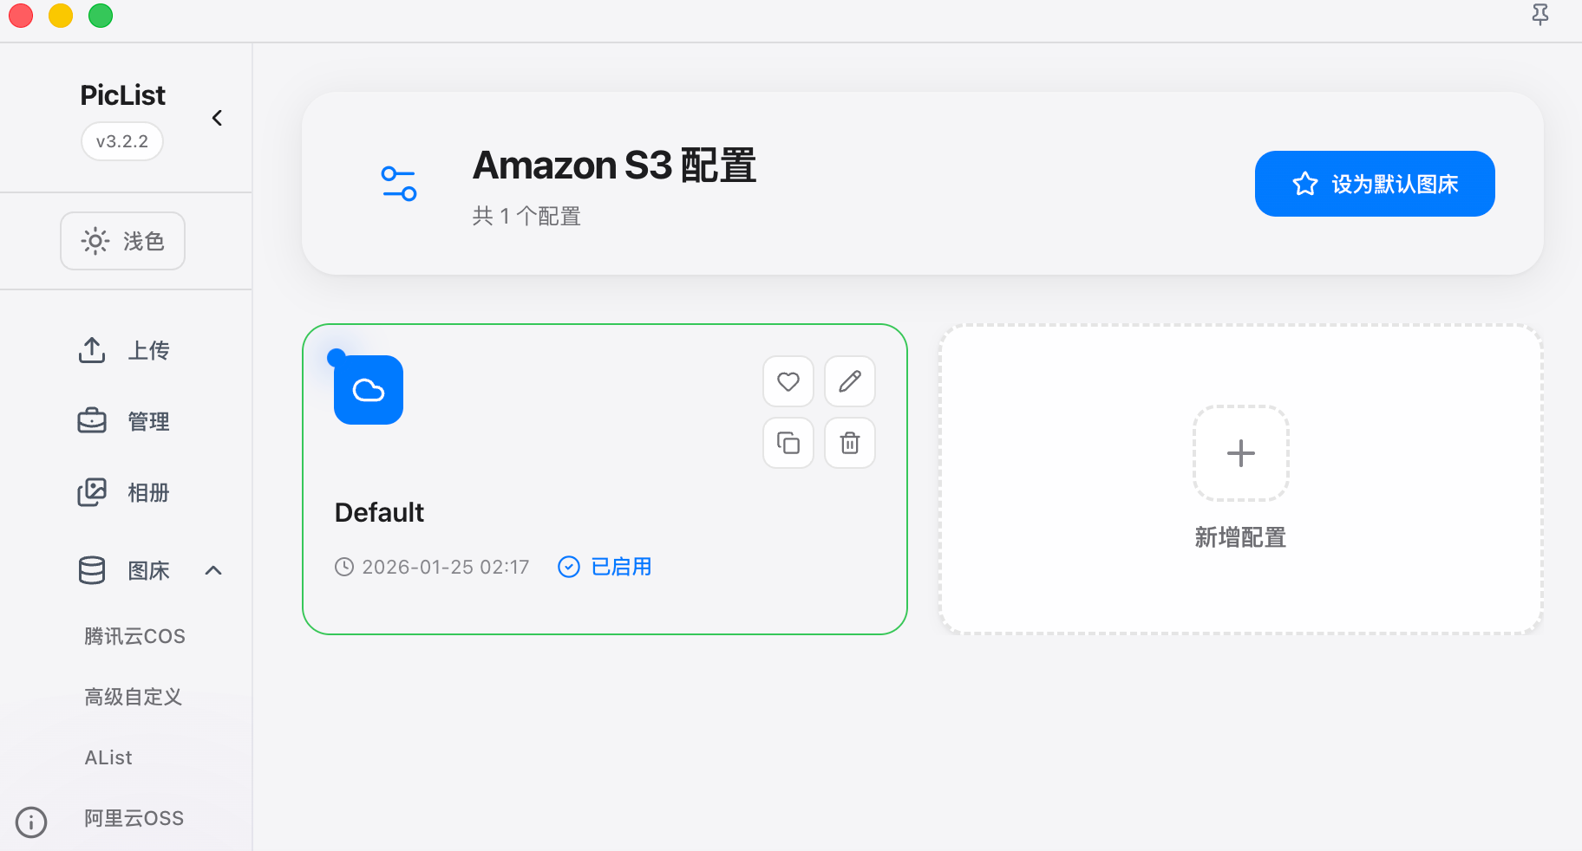This screenshot has width=1582, height=851.
Task: Select 腾讯云COS image host
Action: [134, 636]
